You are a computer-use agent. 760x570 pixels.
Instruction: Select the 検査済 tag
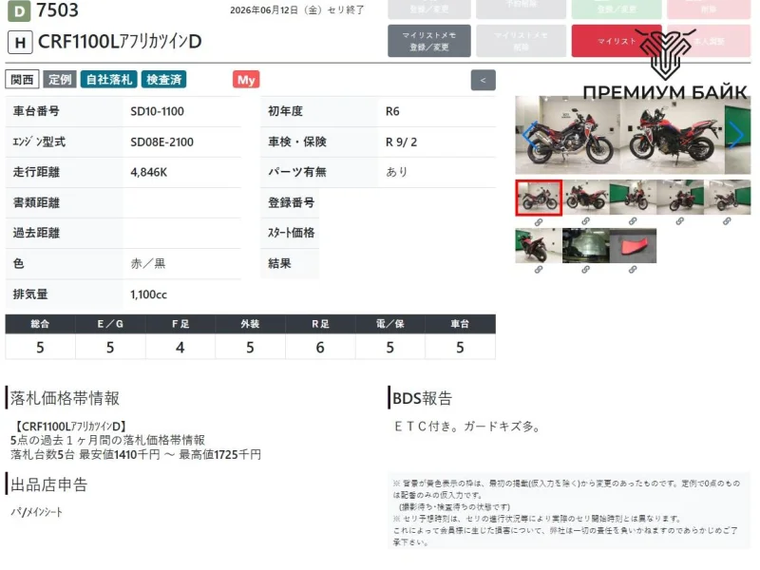[163, 80]
